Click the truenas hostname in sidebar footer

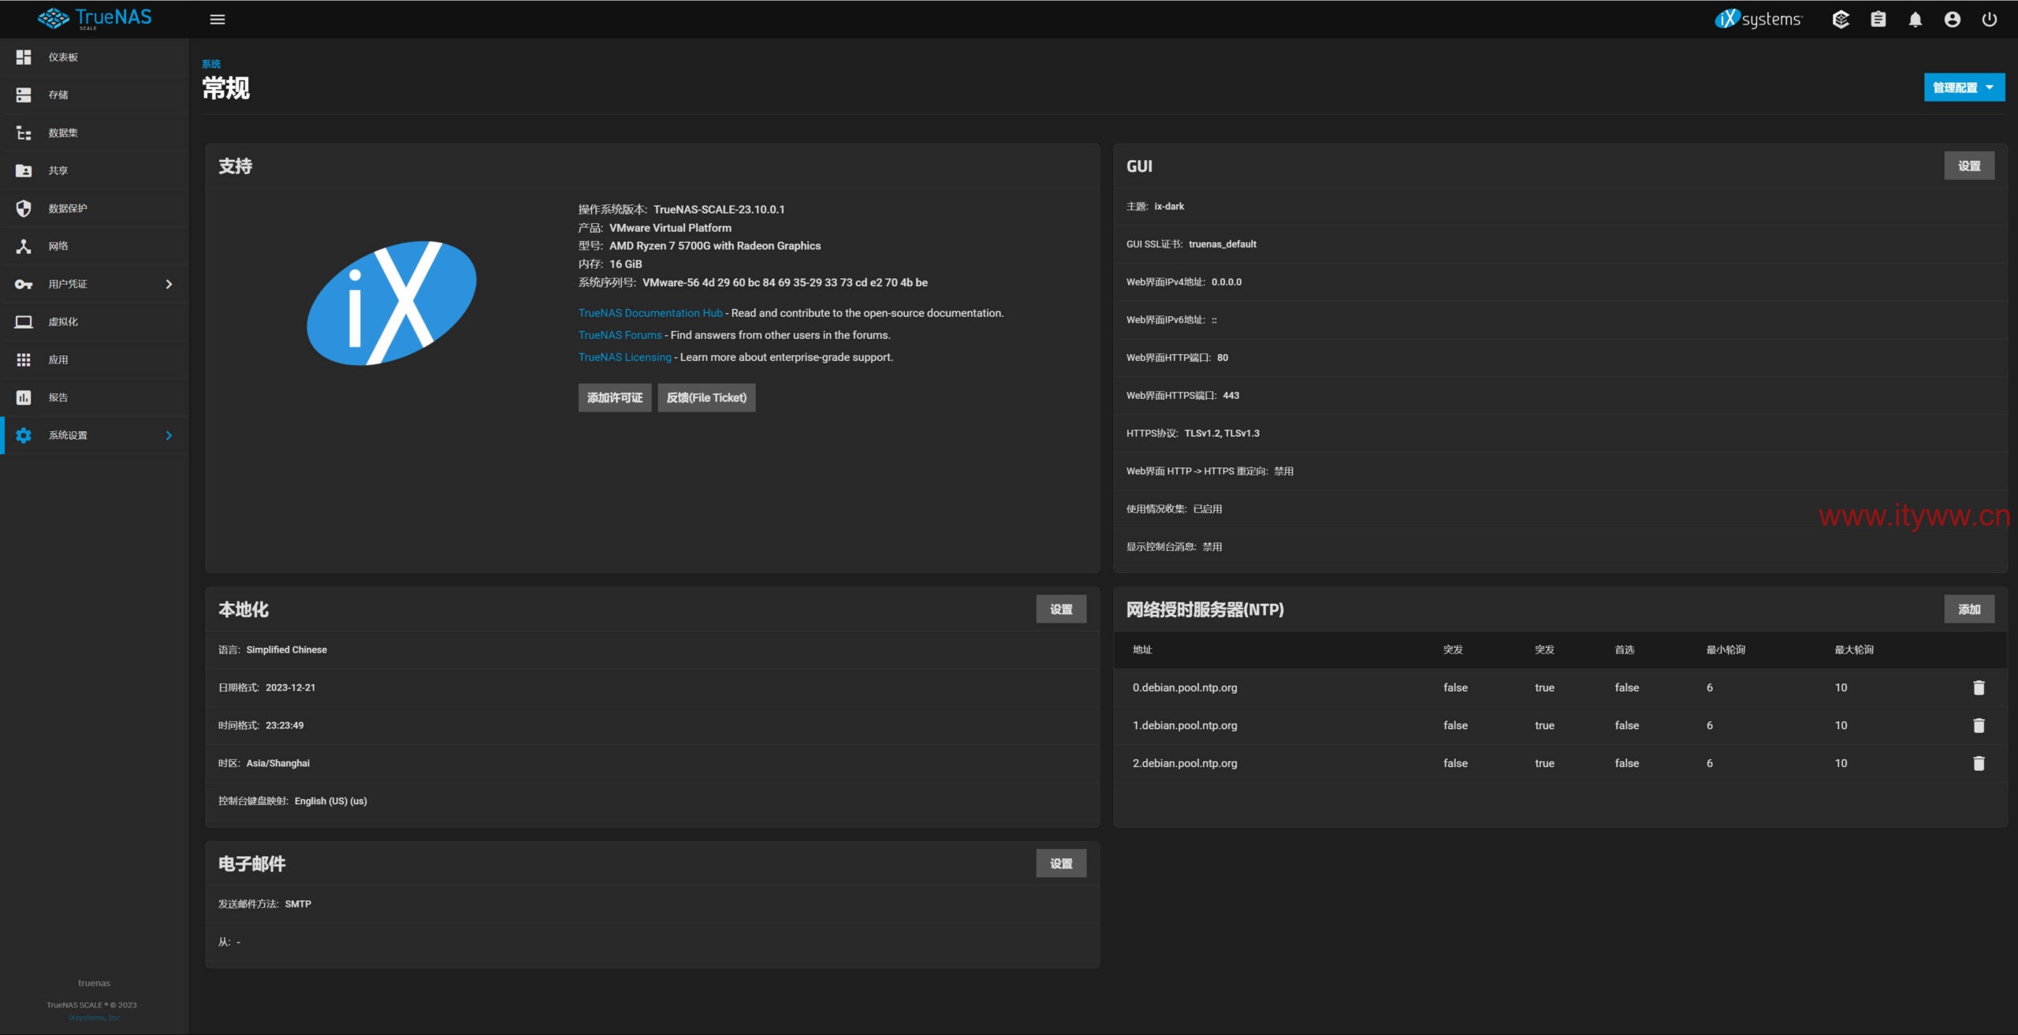tap(94, 983)
